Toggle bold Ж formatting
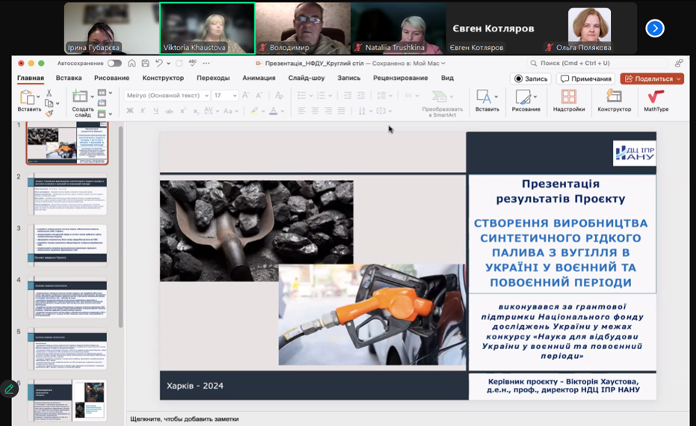 130,111
